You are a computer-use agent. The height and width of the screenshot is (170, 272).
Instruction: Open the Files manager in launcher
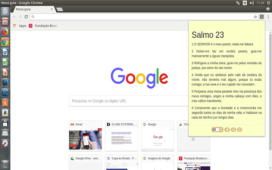(5, 22)
